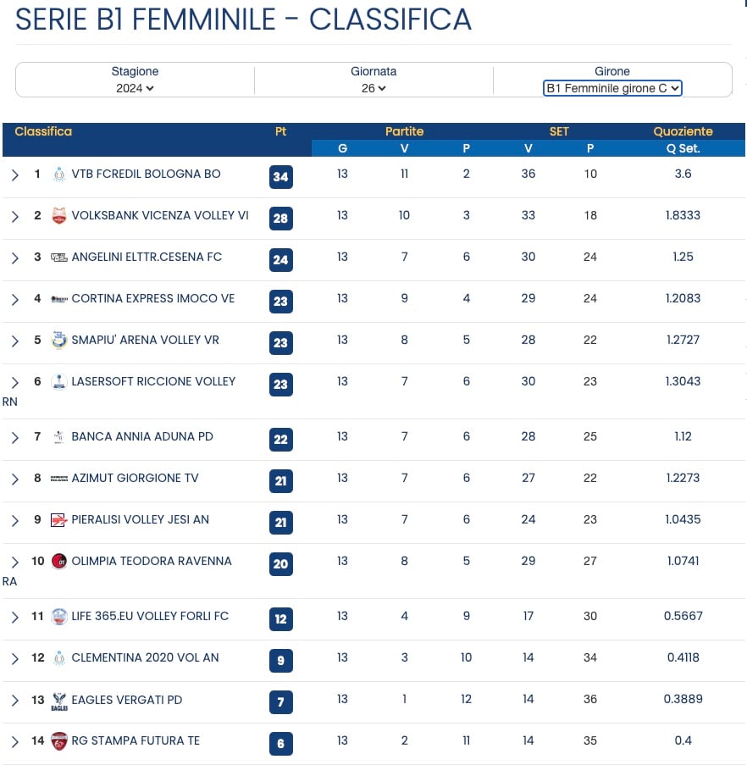The height and width of the screenshot is (765, 747).
Task: Click the RG Stampa Futura team logo
Action: pos(59,741)
